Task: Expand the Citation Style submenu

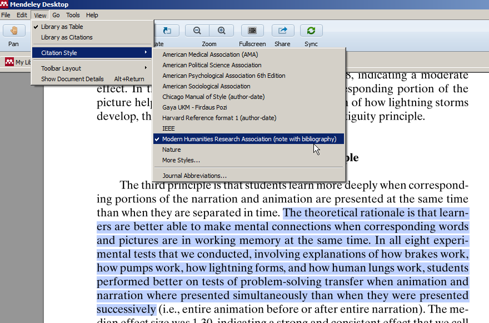Action: click(x=92, y=53)
